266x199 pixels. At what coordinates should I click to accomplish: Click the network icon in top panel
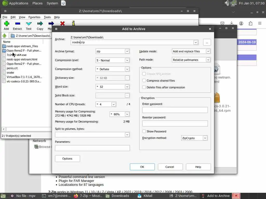pos(234,3)
